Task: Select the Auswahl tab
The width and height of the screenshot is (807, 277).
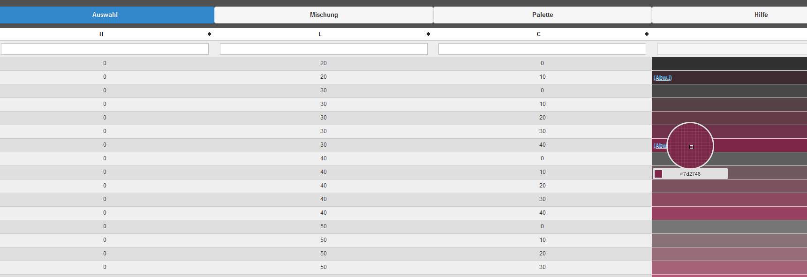Action: coord(105,15)
